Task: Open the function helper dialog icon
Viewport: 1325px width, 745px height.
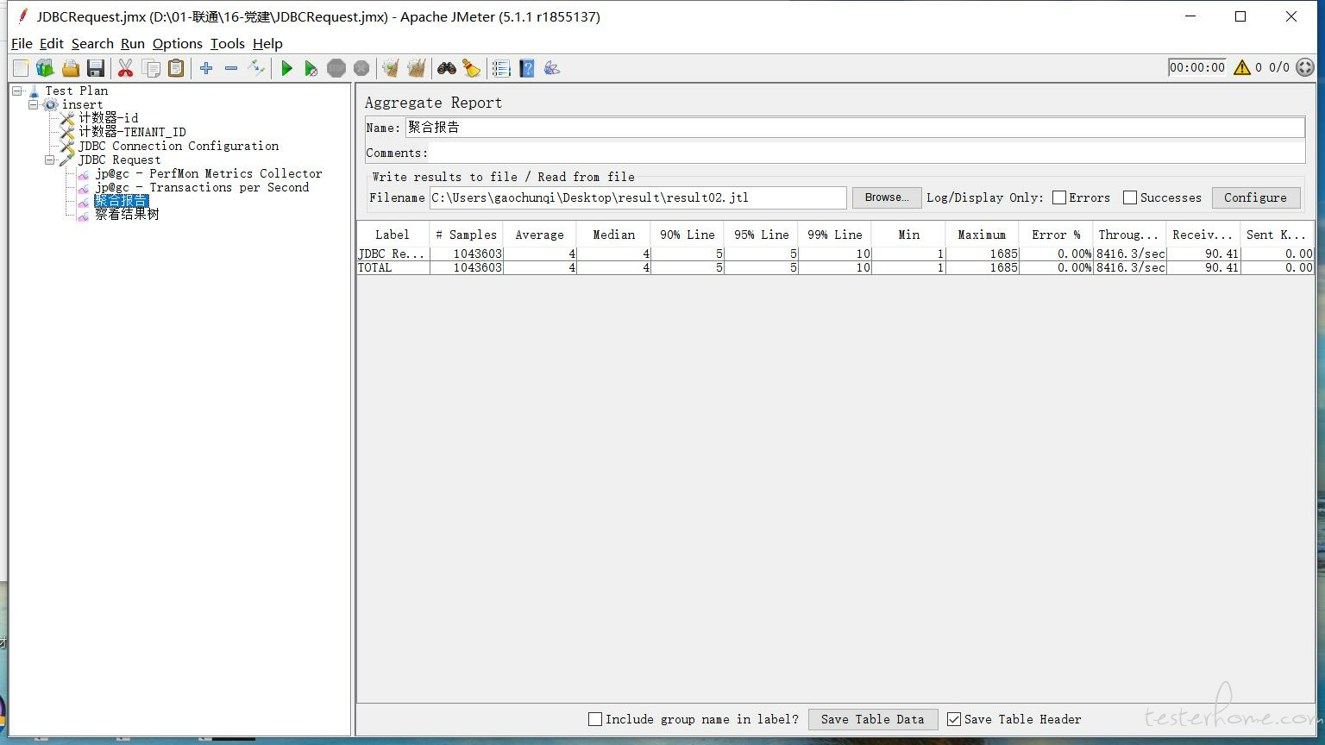Action: (x=501, y=68)
